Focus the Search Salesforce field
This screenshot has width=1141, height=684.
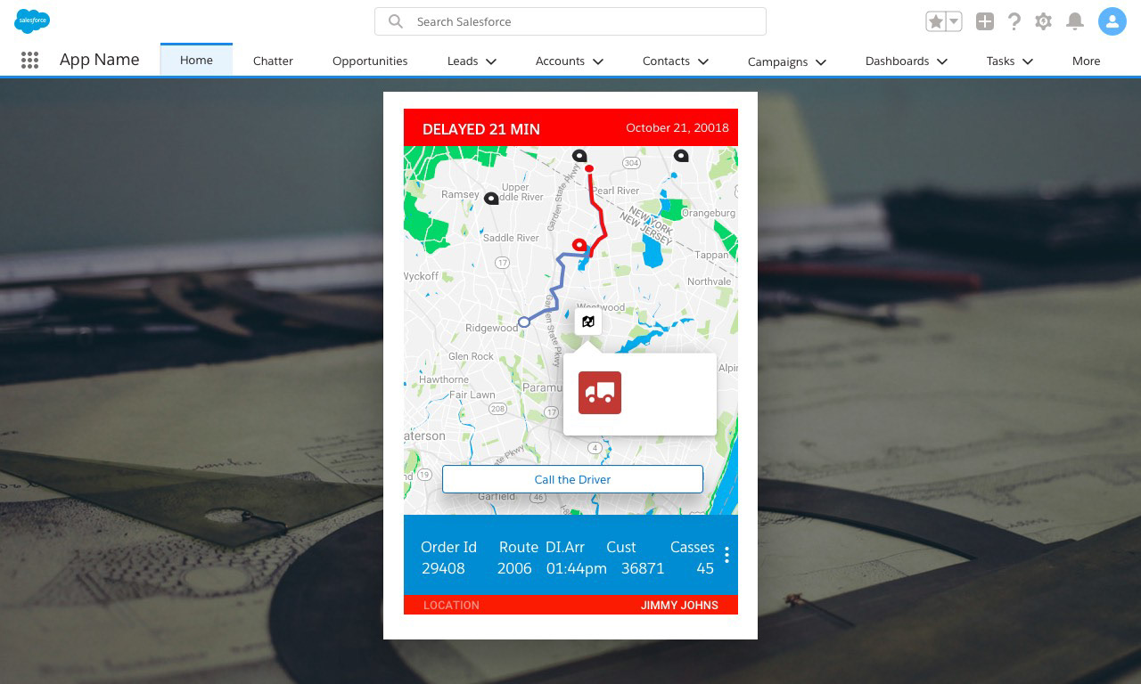tap(570, 21)
